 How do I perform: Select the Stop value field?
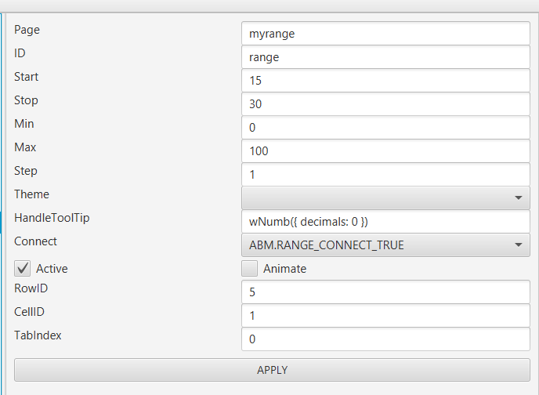(385, 104)
